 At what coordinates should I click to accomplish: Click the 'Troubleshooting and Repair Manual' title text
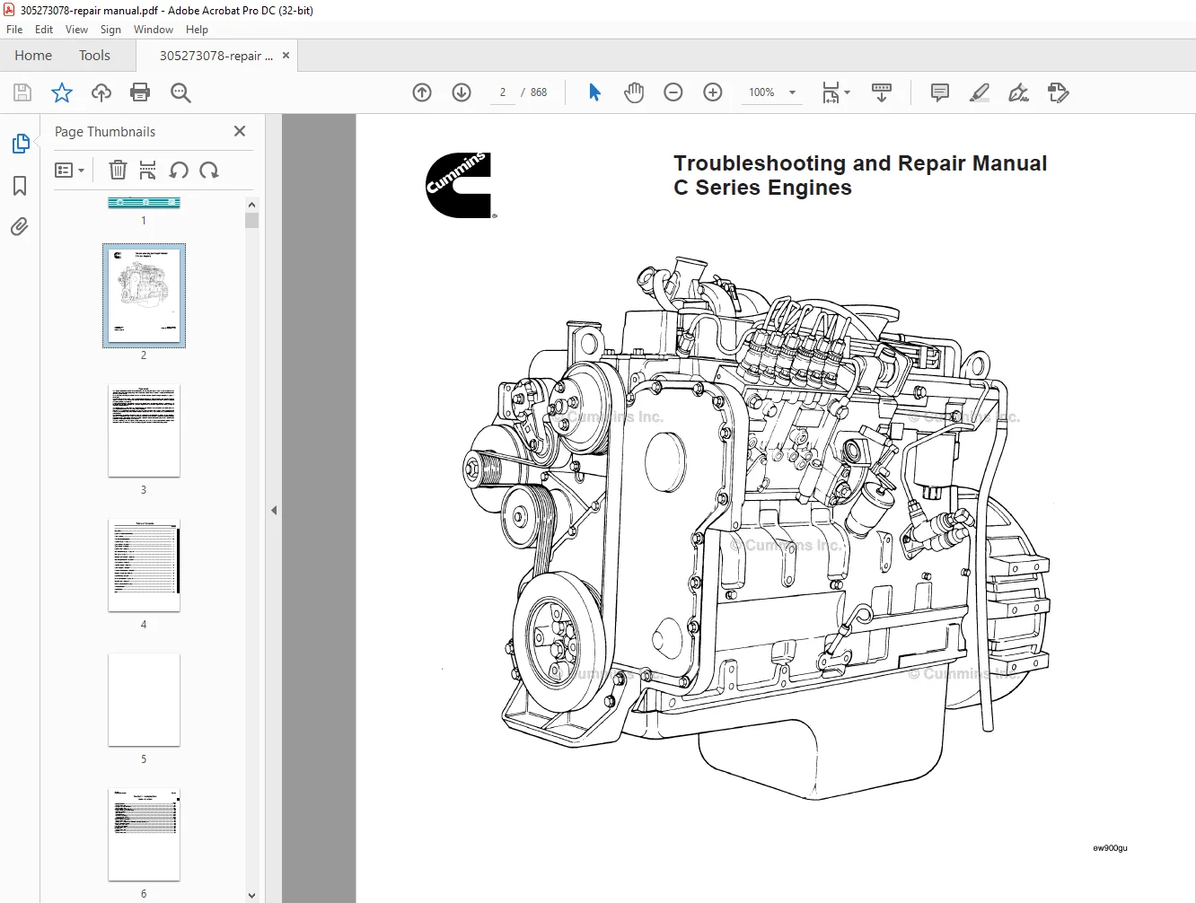click(x=860, y=163)
